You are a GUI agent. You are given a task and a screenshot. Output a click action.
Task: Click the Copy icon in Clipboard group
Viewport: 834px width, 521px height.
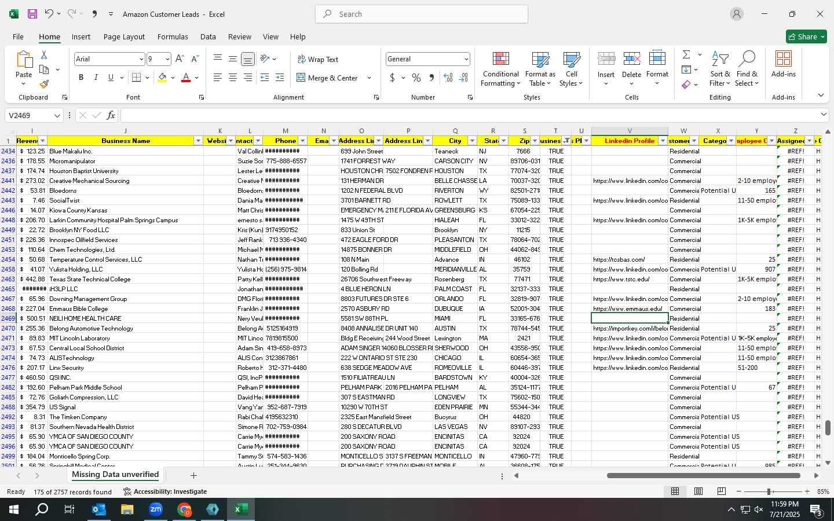coord(44,69)
